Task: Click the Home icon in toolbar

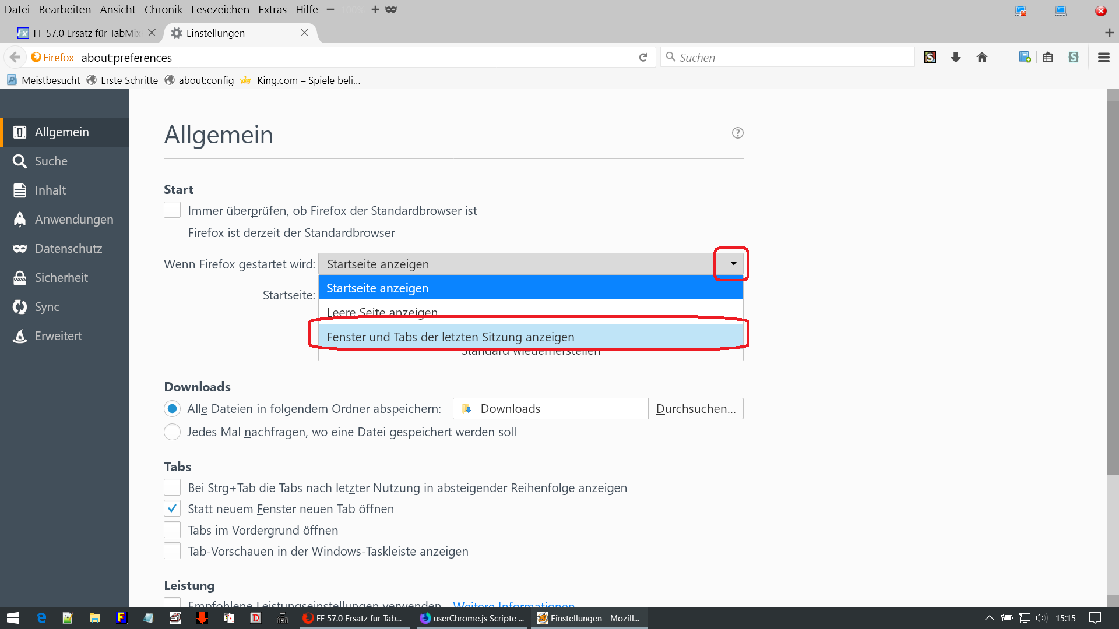Action: [982, 57]
